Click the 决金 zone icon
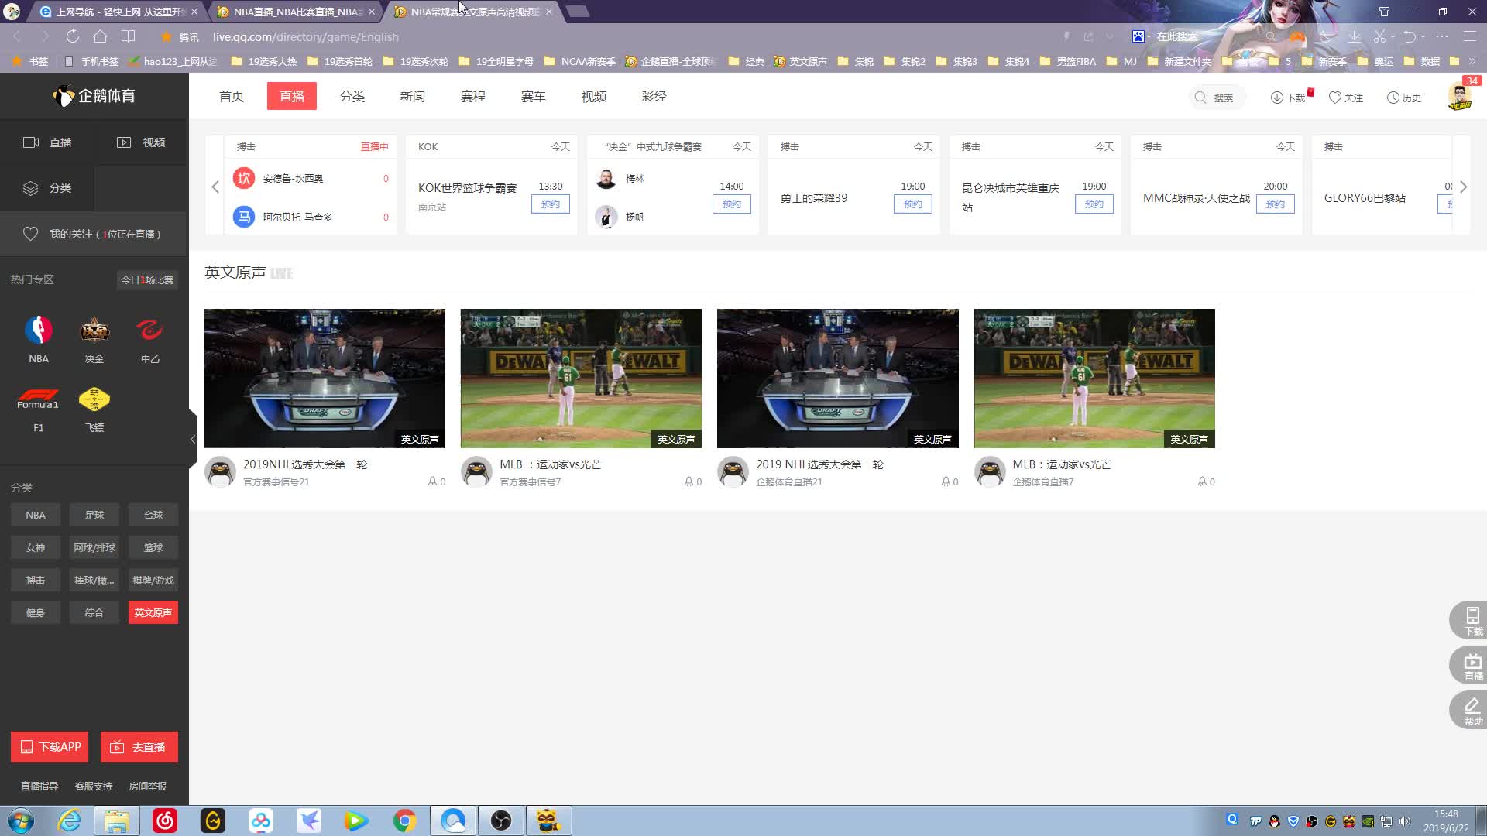 94,331
